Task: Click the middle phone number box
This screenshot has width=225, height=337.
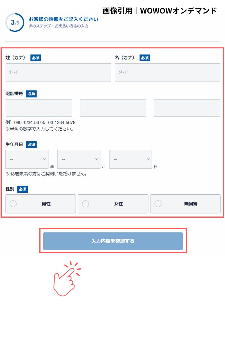Action: click(x=113, y=108)
